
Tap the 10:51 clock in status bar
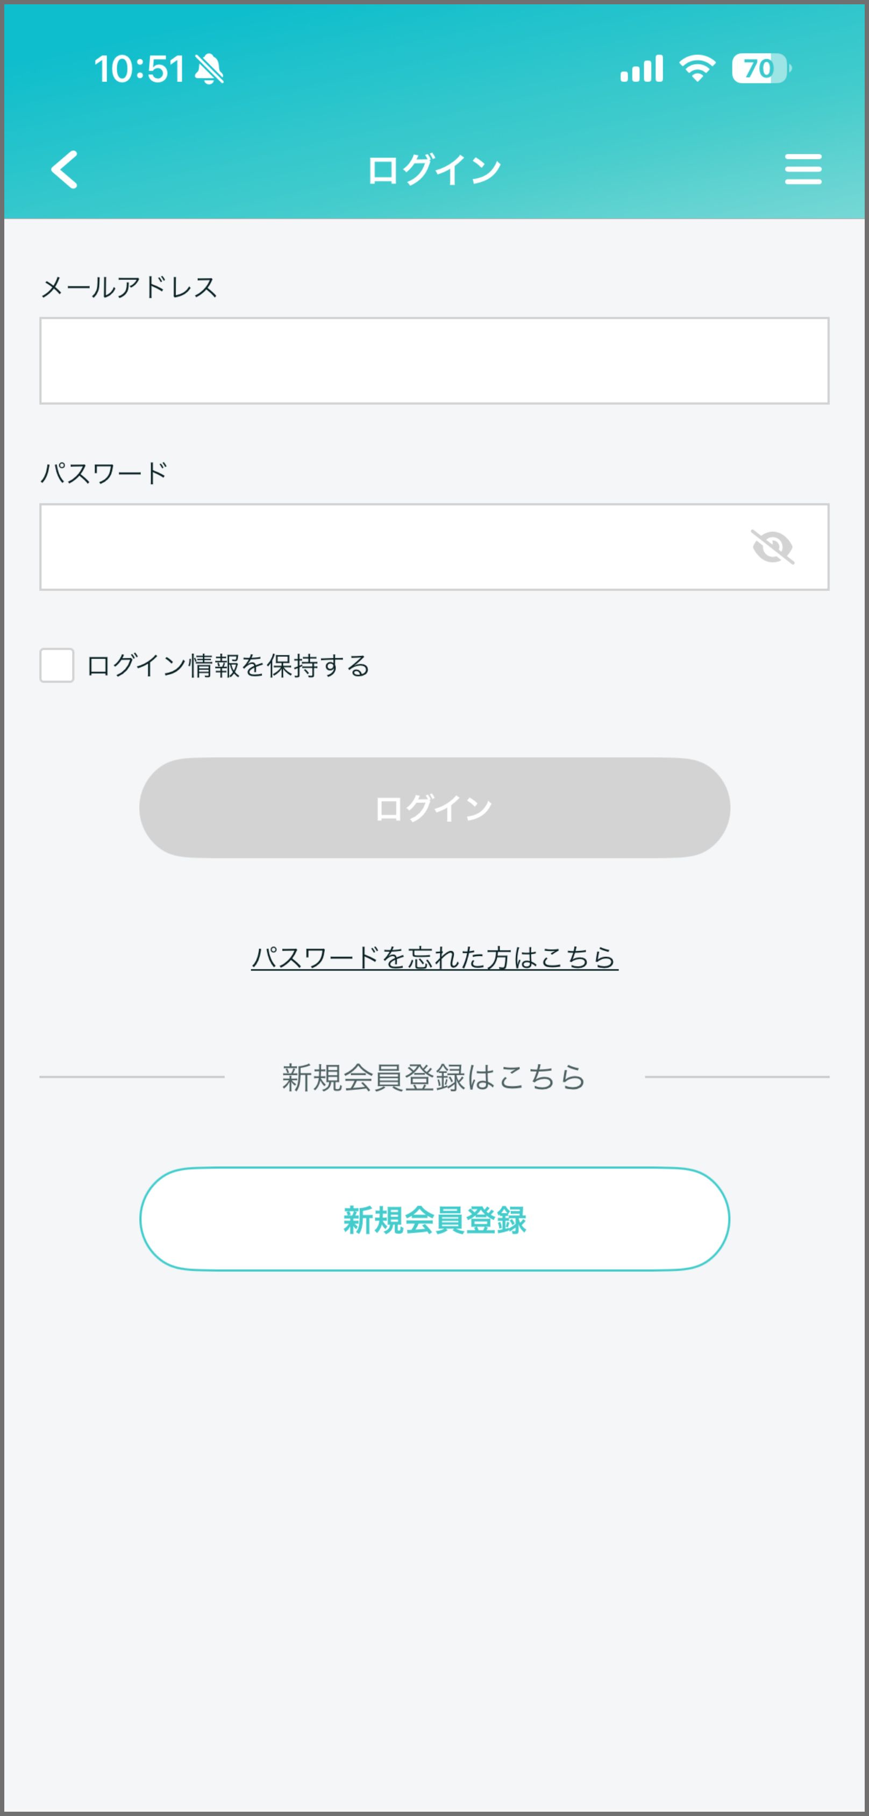[x=139, y=69]
